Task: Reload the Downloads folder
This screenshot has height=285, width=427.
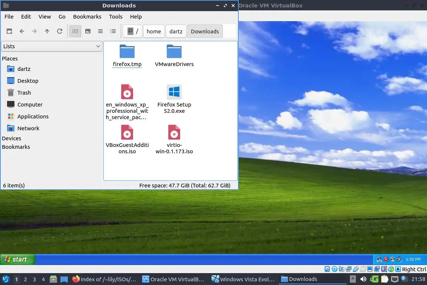Action: (60, 32)
